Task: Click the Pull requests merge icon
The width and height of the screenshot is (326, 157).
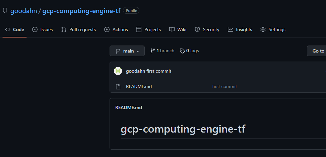Action: (64, 30)
